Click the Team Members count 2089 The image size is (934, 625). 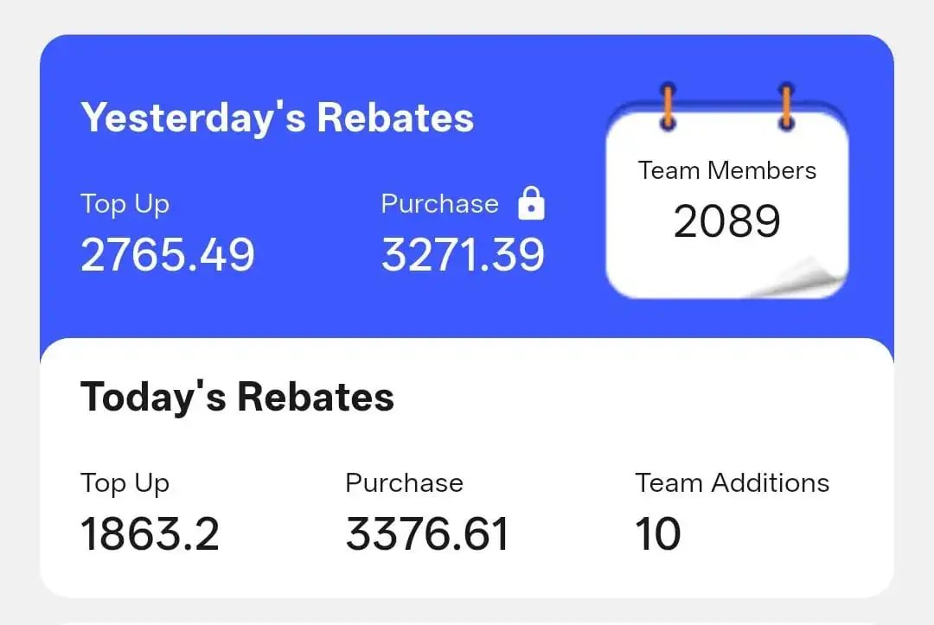click(726, 220)
